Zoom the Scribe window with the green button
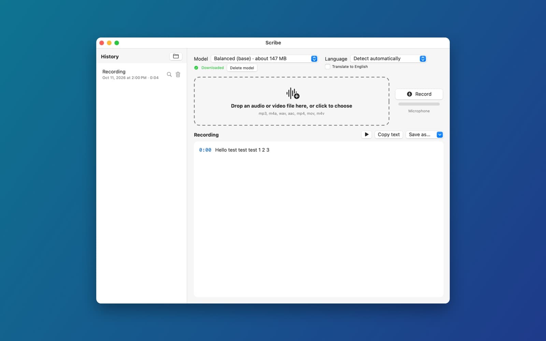The width and height of the screenshot is (546, 341). [117, 43]
